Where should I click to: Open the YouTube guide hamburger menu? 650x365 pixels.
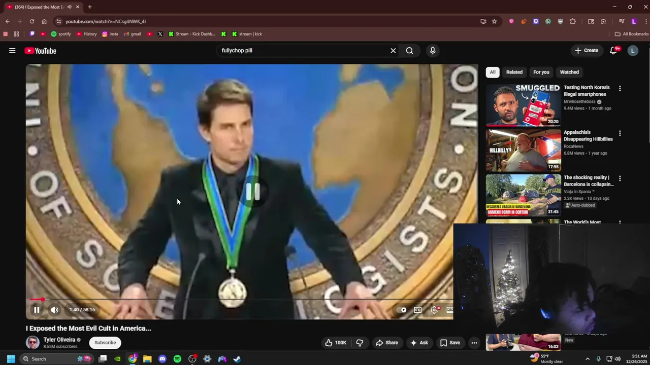(12, 51)
